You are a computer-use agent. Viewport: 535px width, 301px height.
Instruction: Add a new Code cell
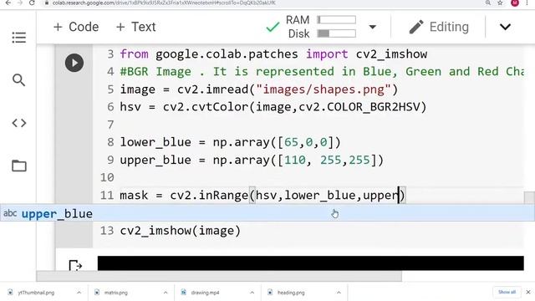tap(76, 27)
